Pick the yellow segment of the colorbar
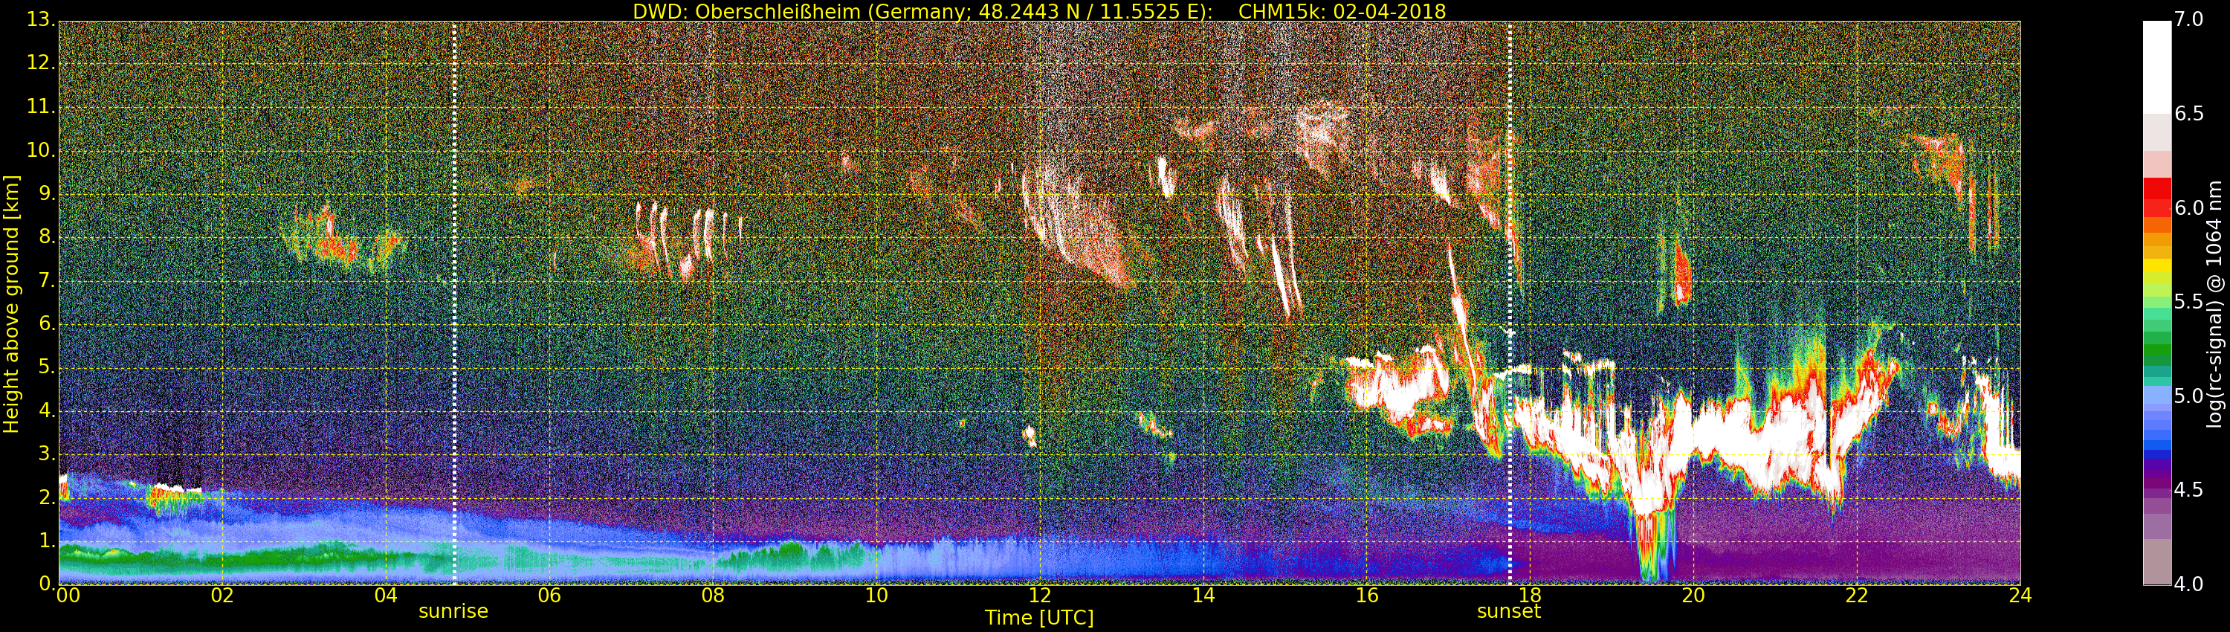The width and height of the screenshot is (2230, 632). coord(2156,265)
